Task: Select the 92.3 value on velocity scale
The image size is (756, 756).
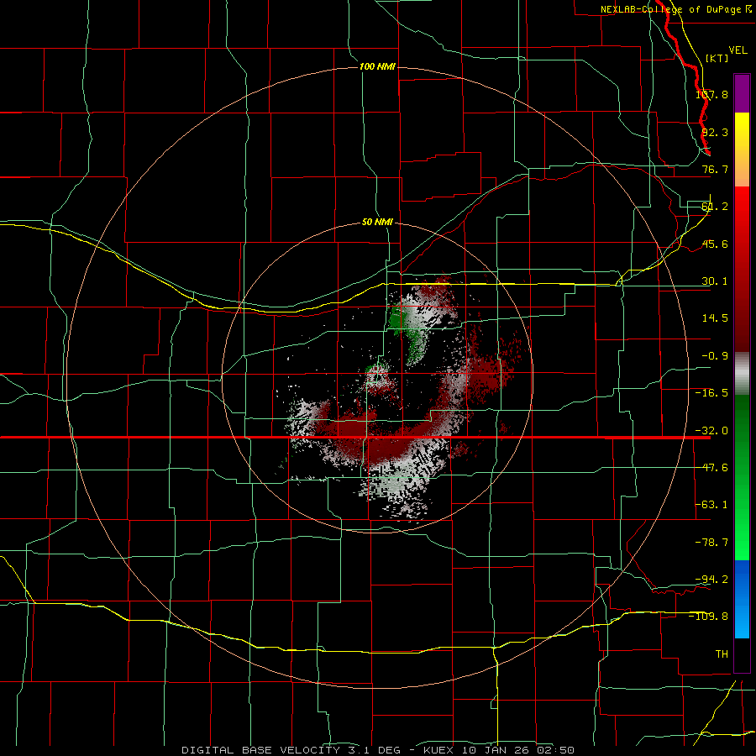Action: point(715,132)
